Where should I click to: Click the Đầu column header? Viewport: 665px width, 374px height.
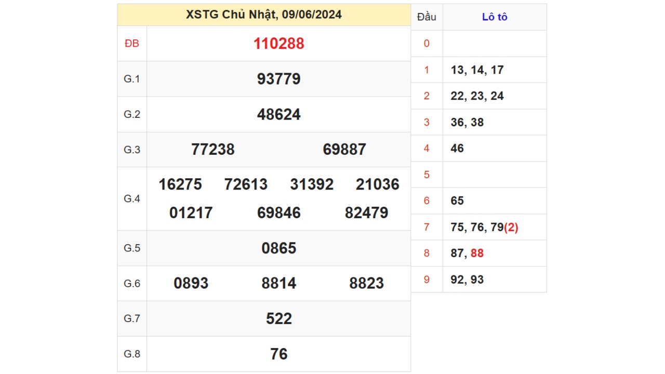[427, 17]
